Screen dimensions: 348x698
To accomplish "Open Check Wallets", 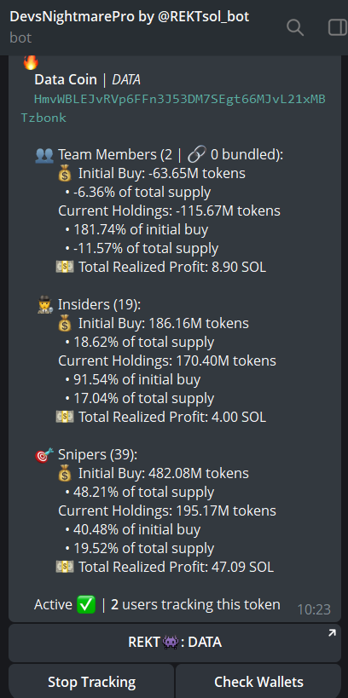I will tap(258, 682).
